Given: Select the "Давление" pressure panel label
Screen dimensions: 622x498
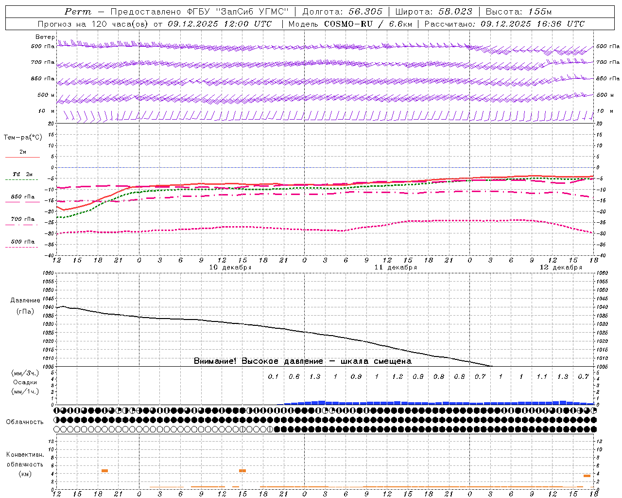Looking at the screenshot, I should (25, 301).
